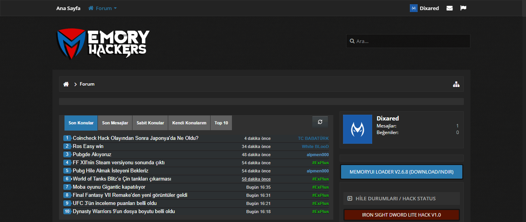Screen dimensions: 526x222
Task: Click the Ara search field
Action: pos(408,41)
